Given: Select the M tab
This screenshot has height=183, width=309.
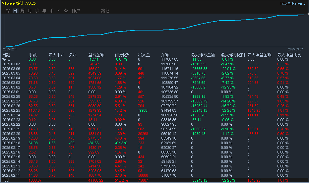Looking at the screenshot, I should point(59,11).
